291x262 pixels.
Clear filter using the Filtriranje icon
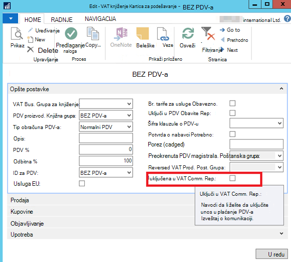(x=208, y=33)
